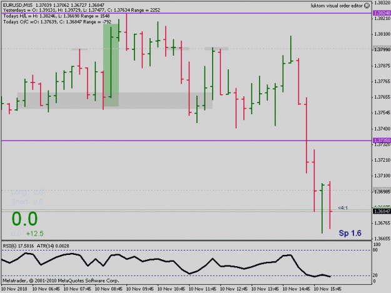Click the 'ATR(14) 0.0028' indicator label
Image resolution: width=391 pixels, height=293 pixels.
(53, 246)
